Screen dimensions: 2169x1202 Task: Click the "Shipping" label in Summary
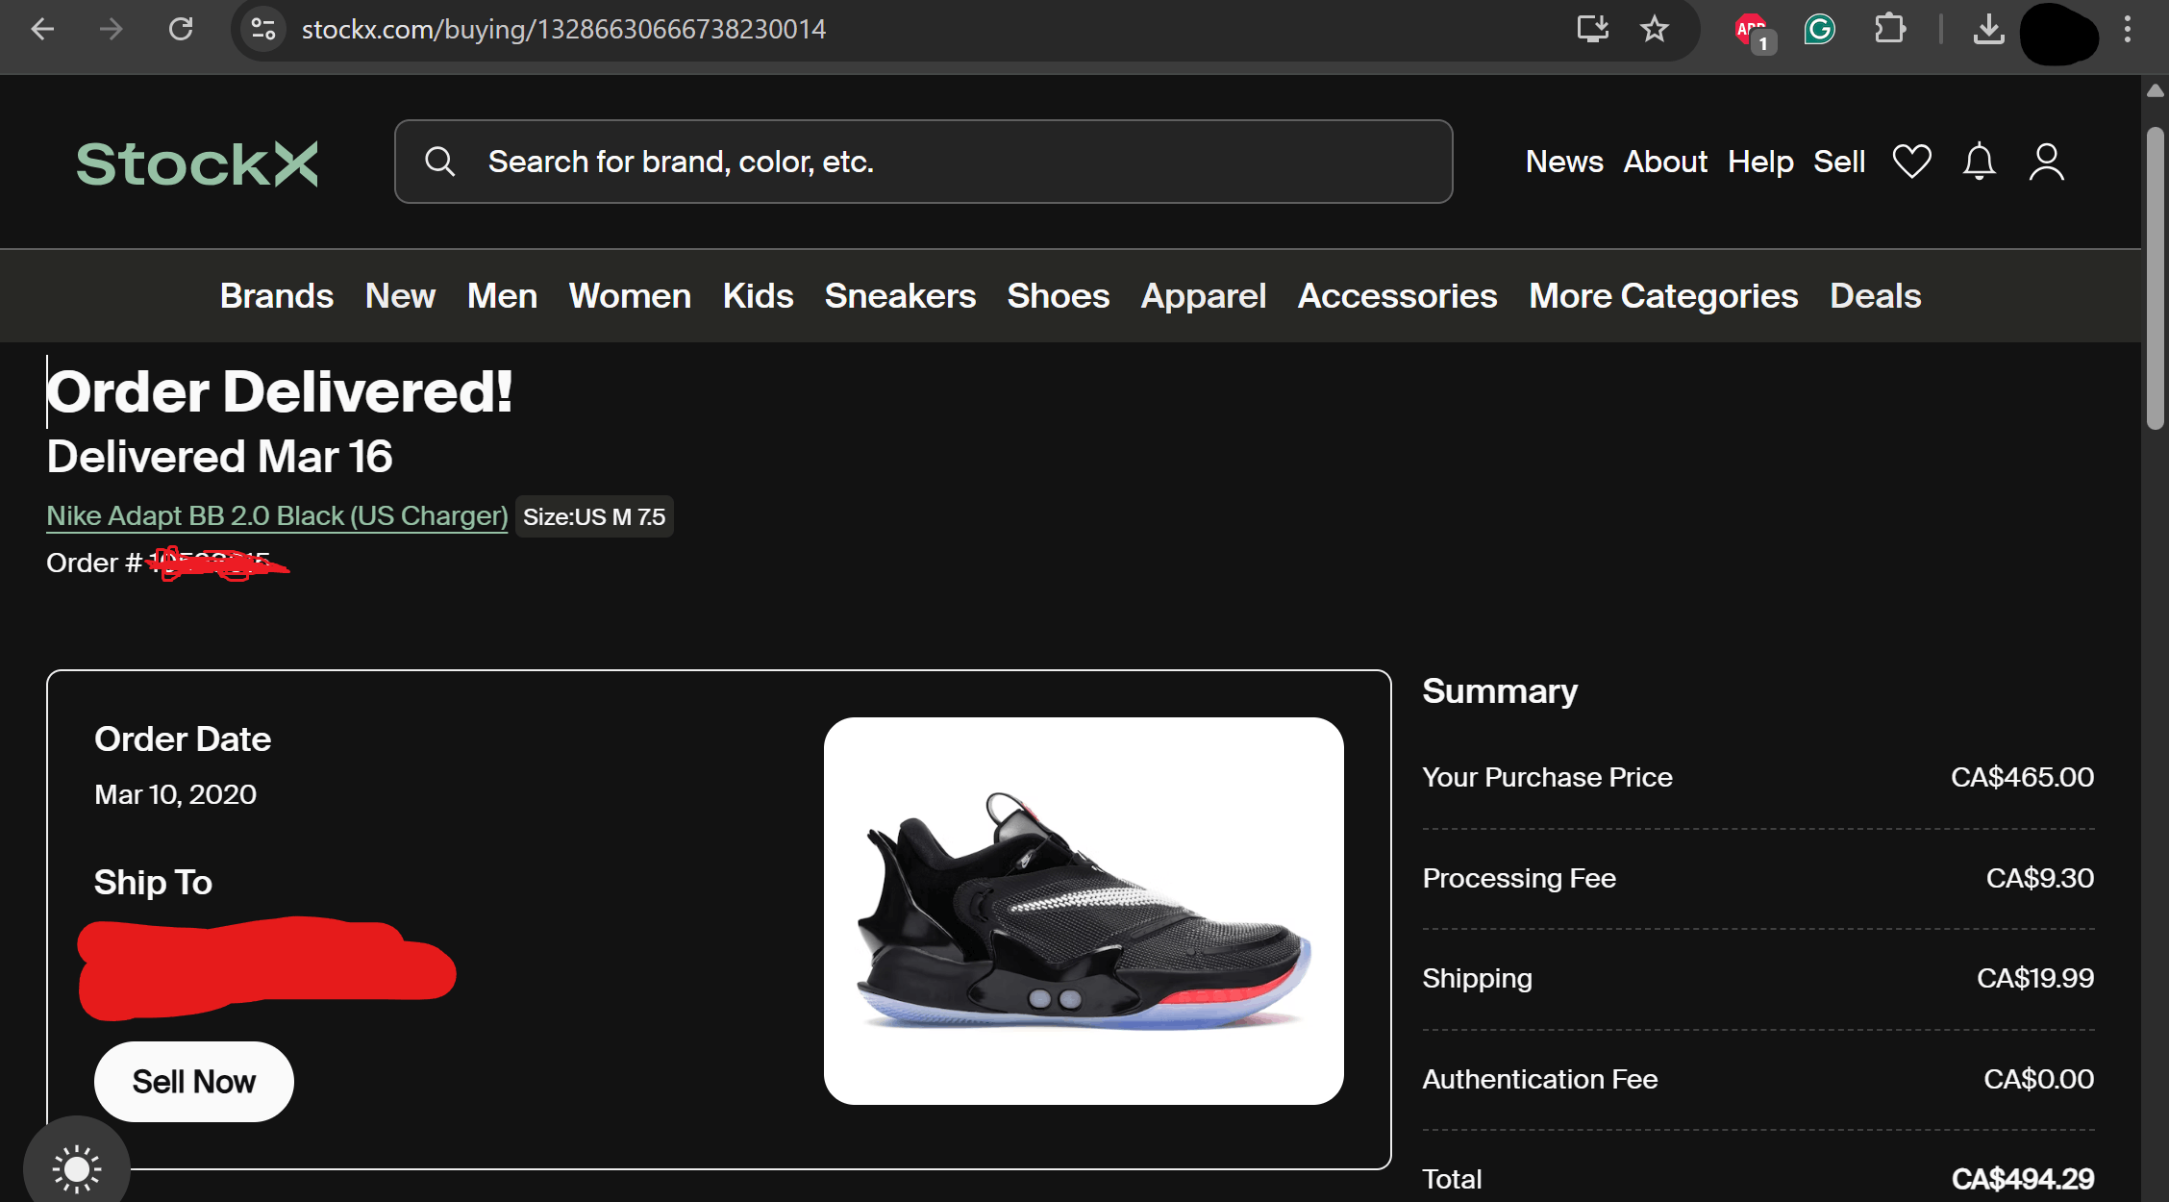1477,978
